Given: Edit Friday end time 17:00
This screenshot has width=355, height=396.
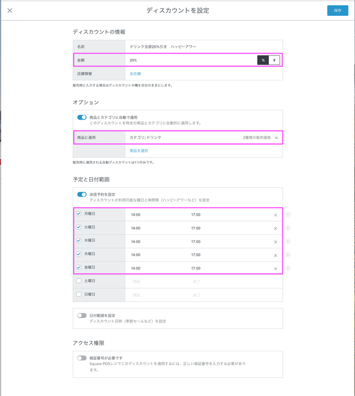Looking at the screenshot, I should [196, 268].
